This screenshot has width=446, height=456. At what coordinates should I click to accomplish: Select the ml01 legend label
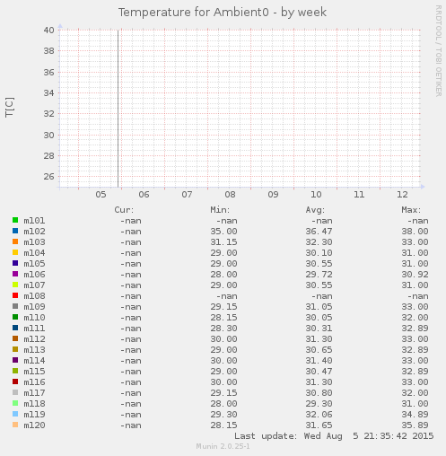[x=34, y=221]
